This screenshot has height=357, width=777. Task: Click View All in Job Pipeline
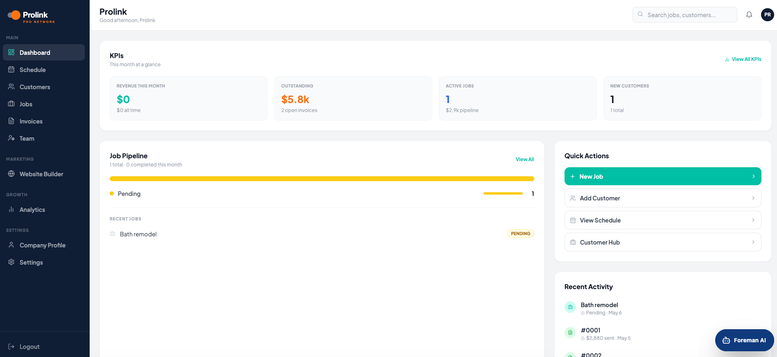click(525, 159)
